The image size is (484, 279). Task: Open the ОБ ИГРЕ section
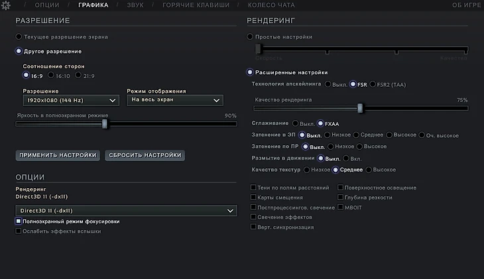point(465,5)
